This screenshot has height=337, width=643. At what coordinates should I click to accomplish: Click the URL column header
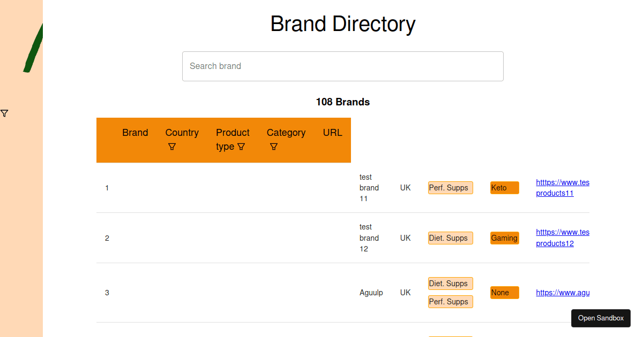point(333,133)
